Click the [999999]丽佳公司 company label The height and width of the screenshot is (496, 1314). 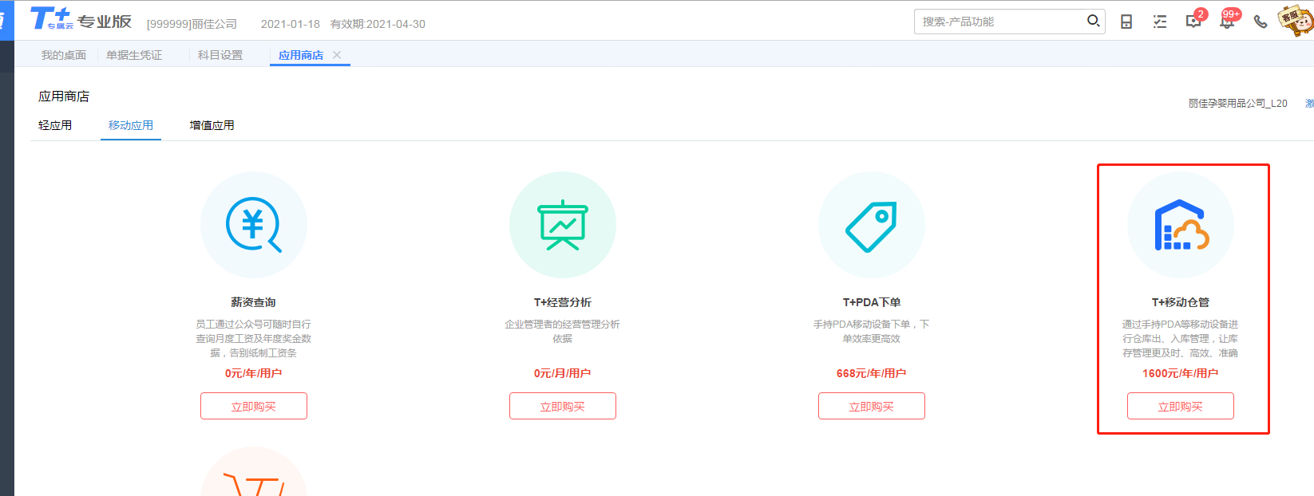point(192,24)
